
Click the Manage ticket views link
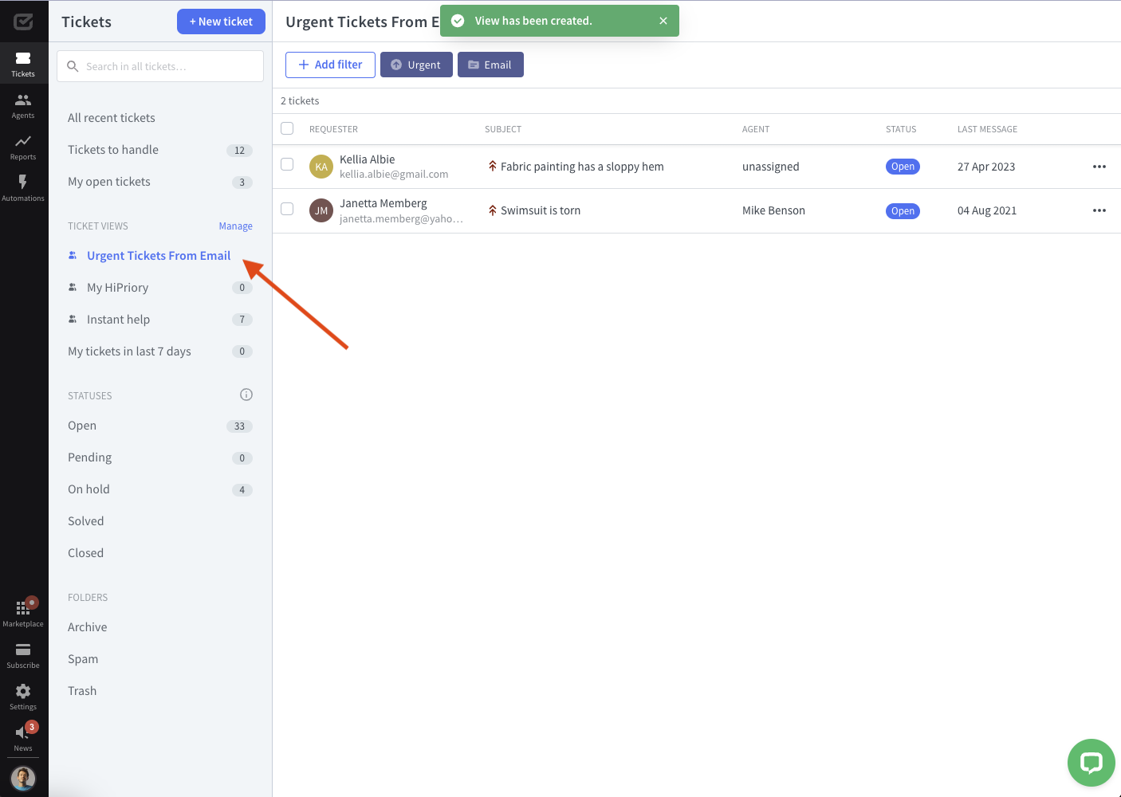click(236, 226)
